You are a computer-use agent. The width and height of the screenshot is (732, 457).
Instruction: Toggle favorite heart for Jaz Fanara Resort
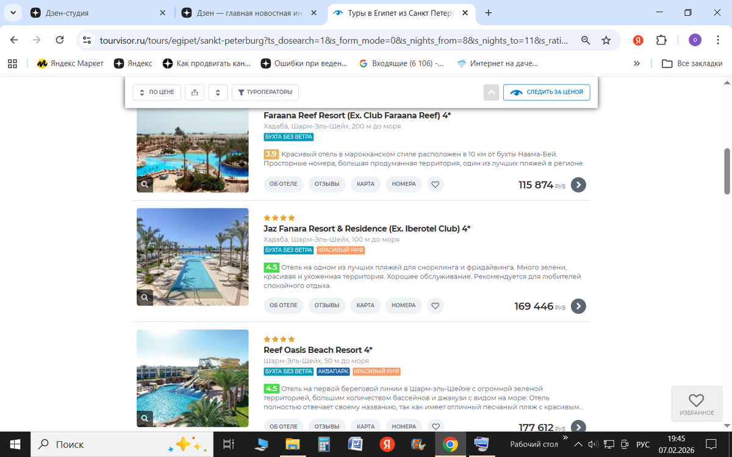point(435,305)
